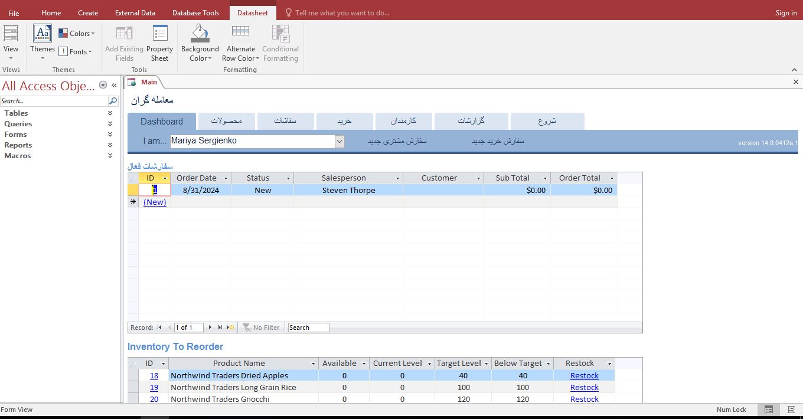Create new blank record in navigator
This screenshot has width=803, height=419.
[x=230, y=328]
